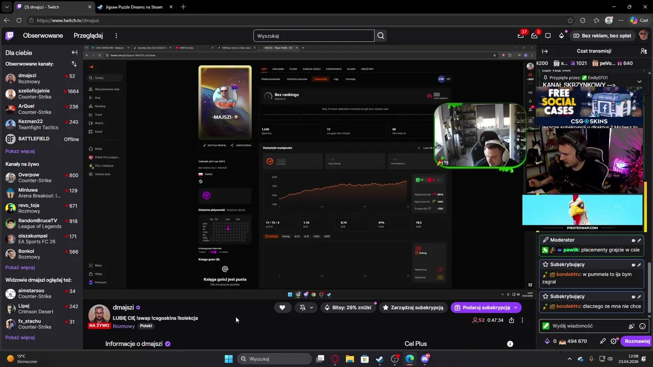This screenshot has height=367, width=653.
Task: Open stream more options three dots
Action: click(x=522, y=320)
